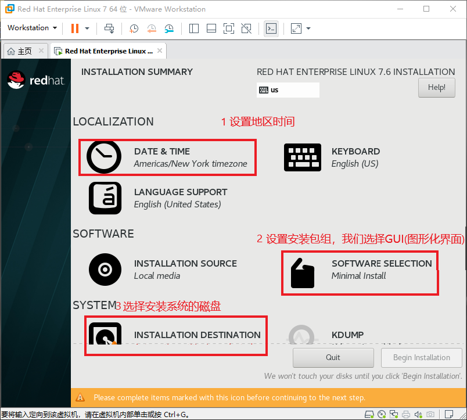Viewport: 467px width, 420px height.
Task: Open DATE & TIME localization settings
Action: [x=167, y=157]
